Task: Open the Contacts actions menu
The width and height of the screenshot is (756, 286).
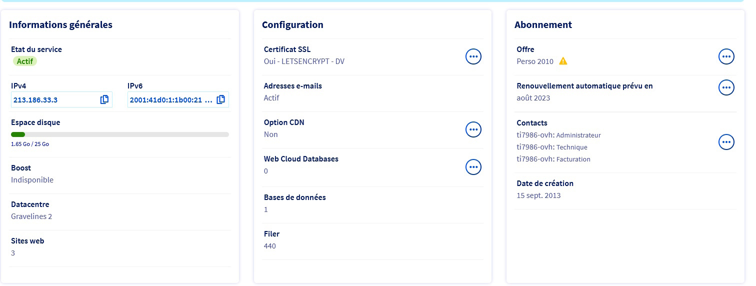Action: tap(726, 142)
